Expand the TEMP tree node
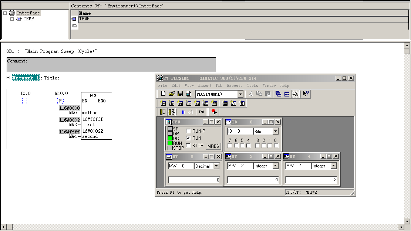The image size is (411, 231). [x=12, y=19]
